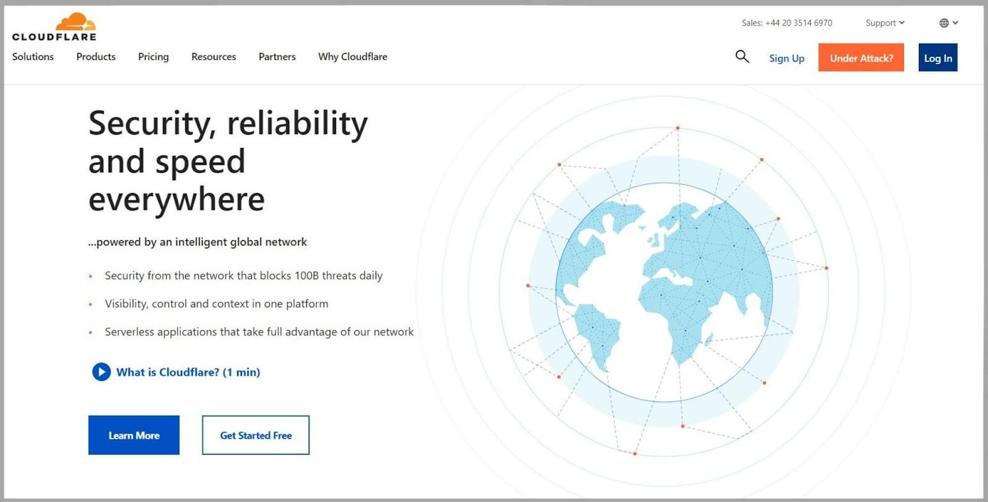The image size is (988, 502).
Task: Open the Solutions menu
Action: click(33, 57)
